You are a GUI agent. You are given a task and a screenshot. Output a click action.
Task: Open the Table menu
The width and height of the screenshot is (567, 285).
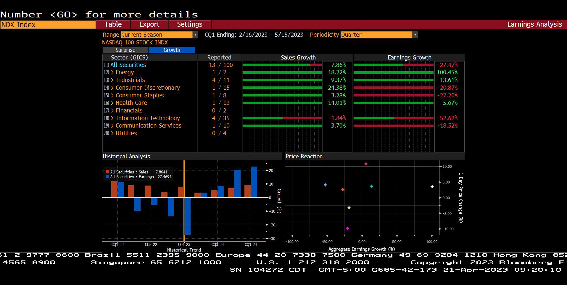pos(113,24)
